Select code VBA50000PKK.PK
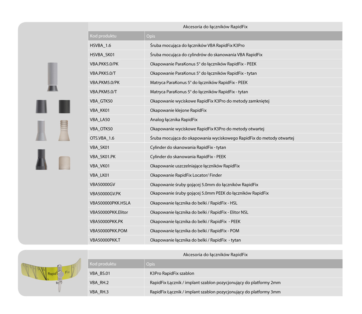This screenshot has width=362, height=314. [x=106, y=221]
